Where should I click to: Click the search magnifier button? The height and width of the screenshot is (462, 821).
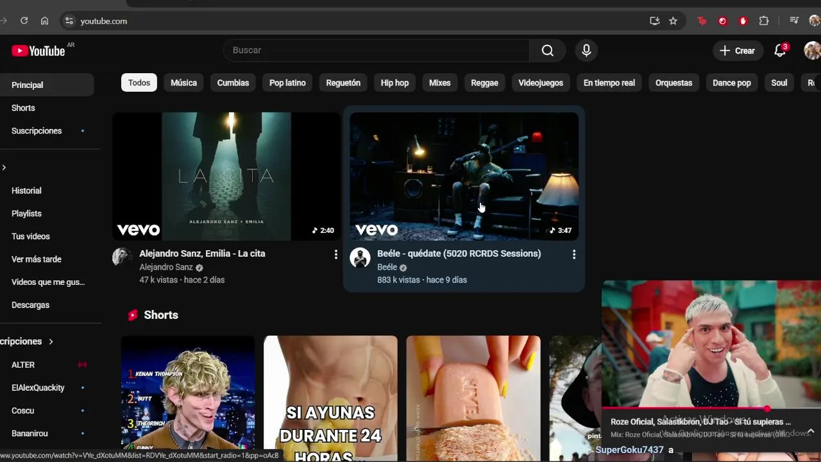(547, 51)
